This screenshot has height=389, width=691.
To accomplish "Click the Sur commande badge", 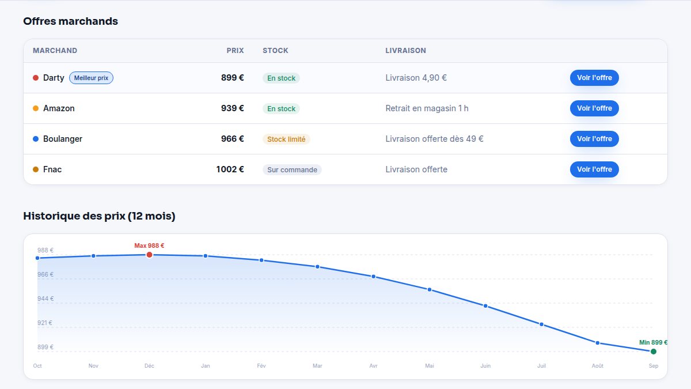I will pos(292,170).
